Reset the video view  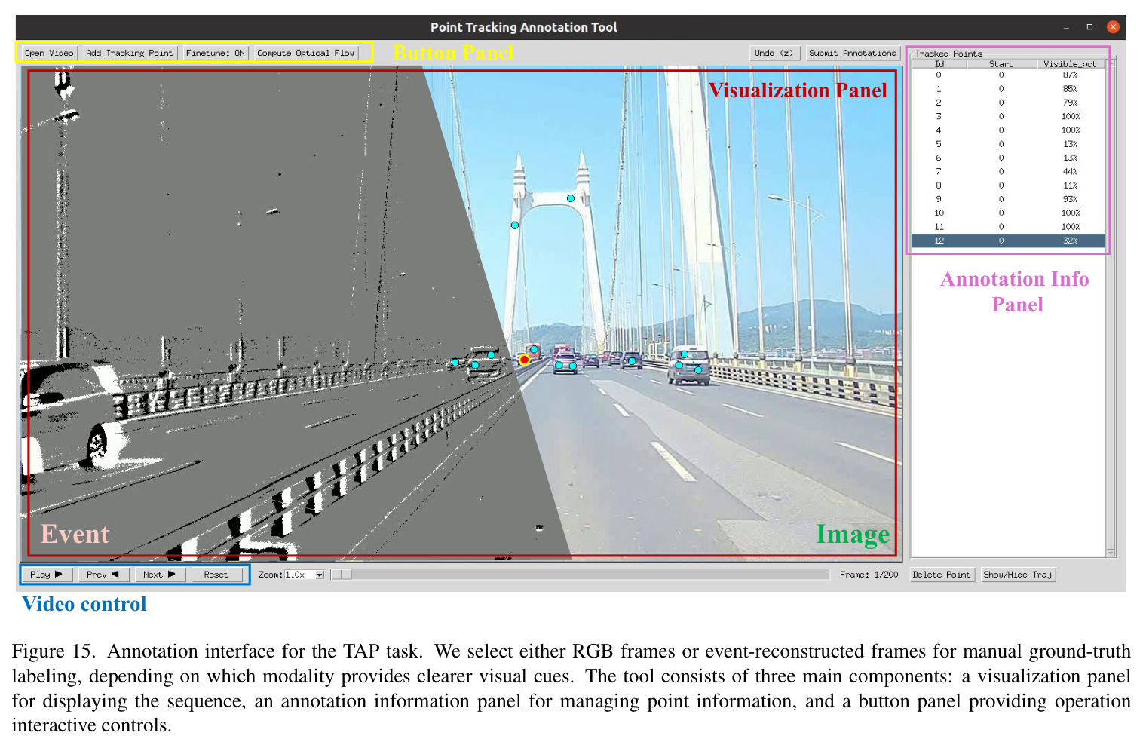216,575
